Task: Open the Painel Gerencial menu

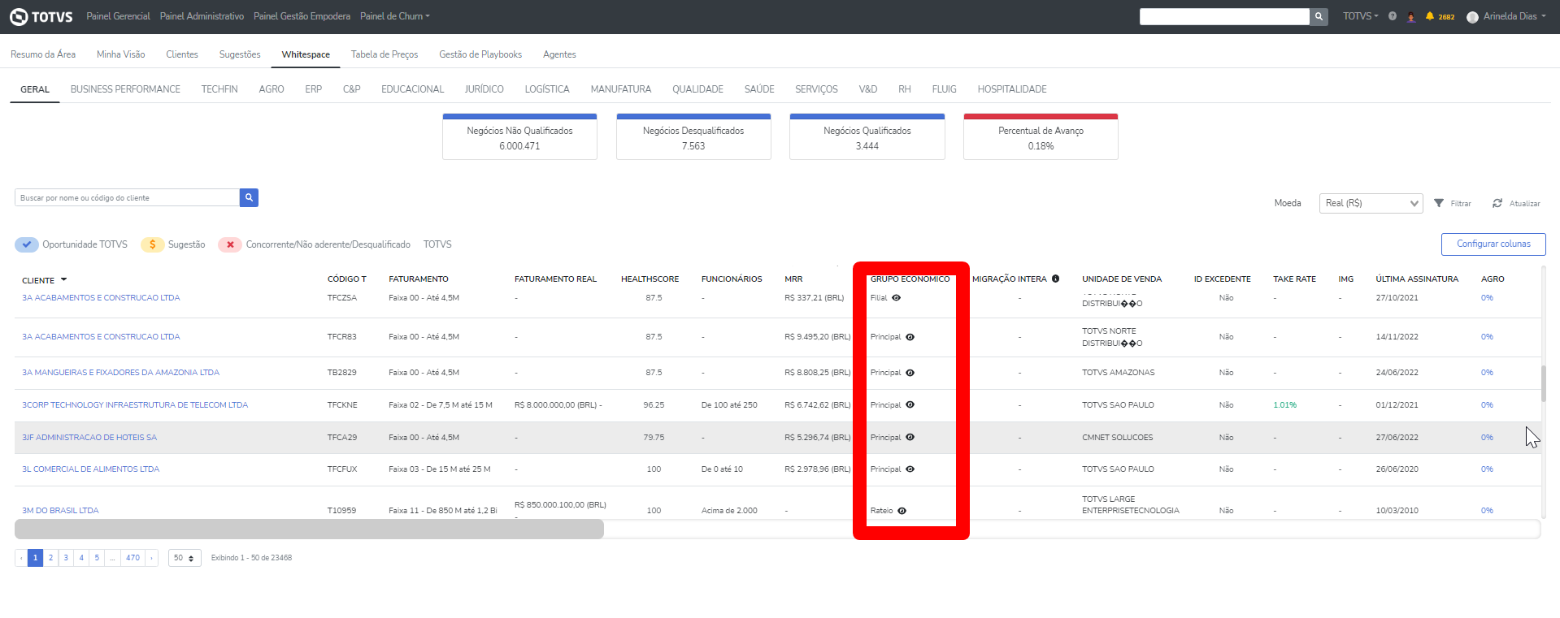Action: (118, 16)
